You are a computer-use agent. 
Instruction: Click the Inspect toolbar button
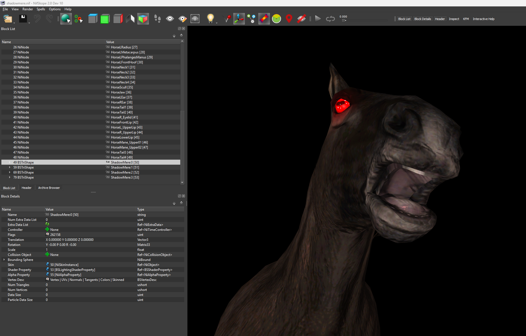pos(454,19)
